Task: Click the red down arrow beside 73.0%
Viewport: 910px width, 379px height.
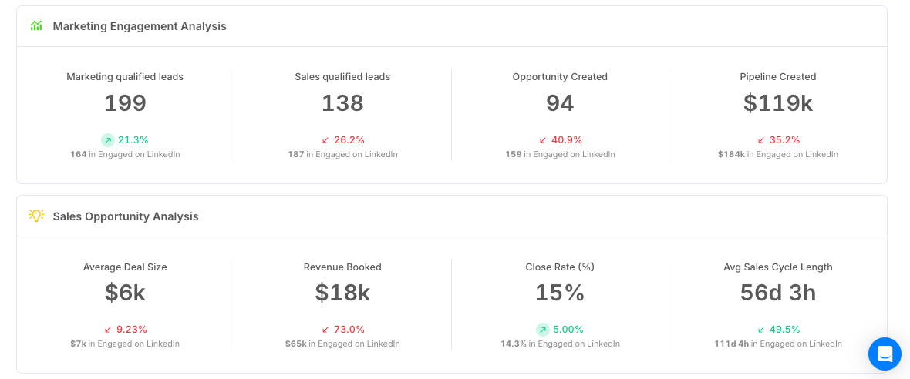Action: (325, 330)
